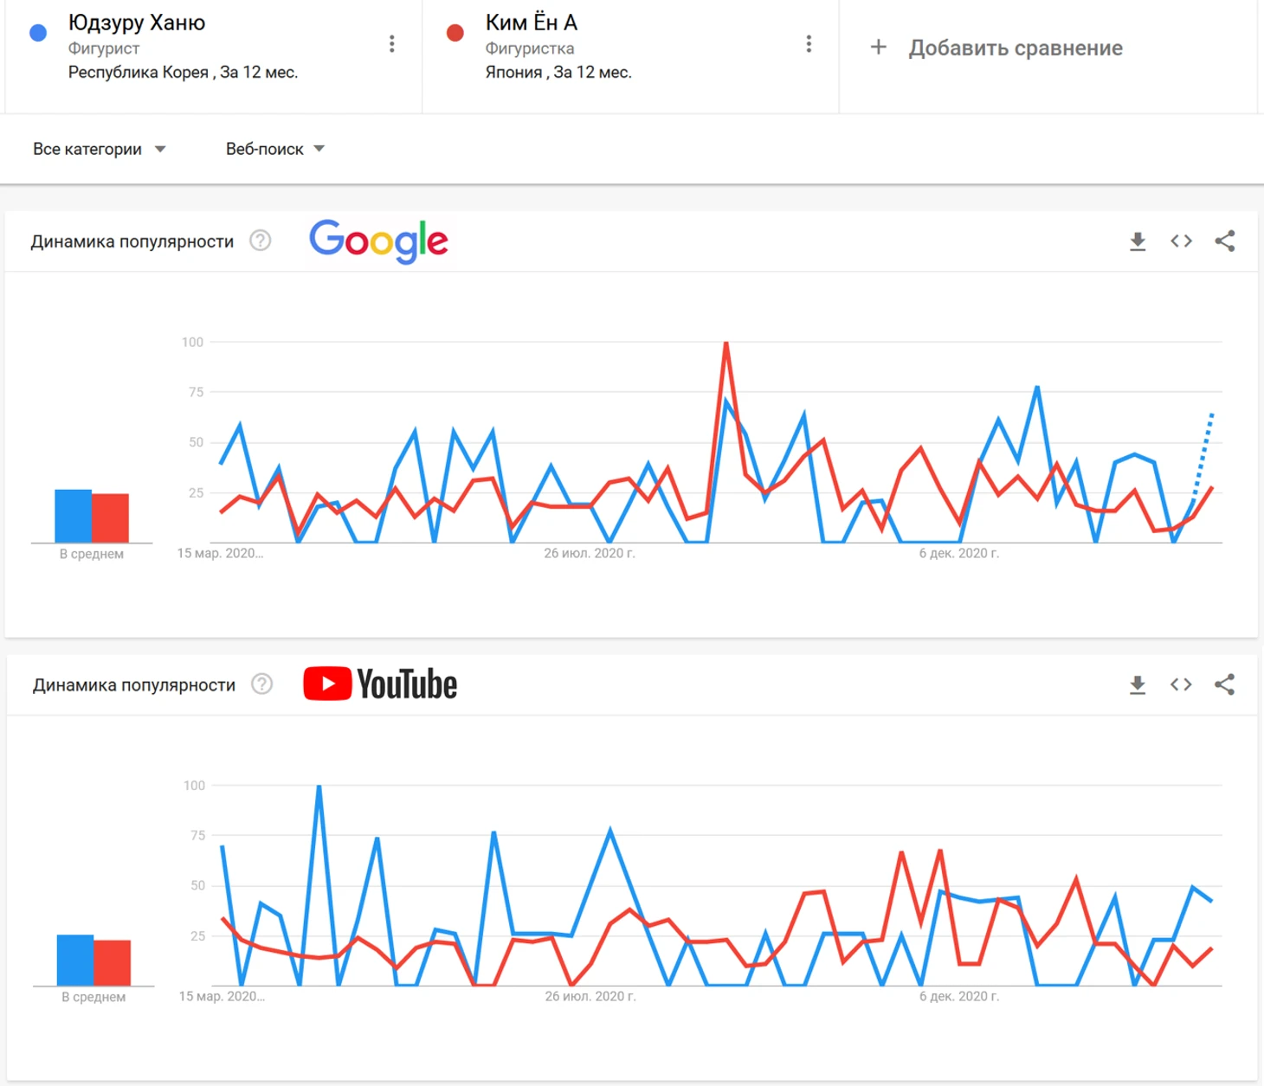This screenshot has height=1086, width=1264.
Task: Share the YouTube popularity chart
Action: 1224,684
